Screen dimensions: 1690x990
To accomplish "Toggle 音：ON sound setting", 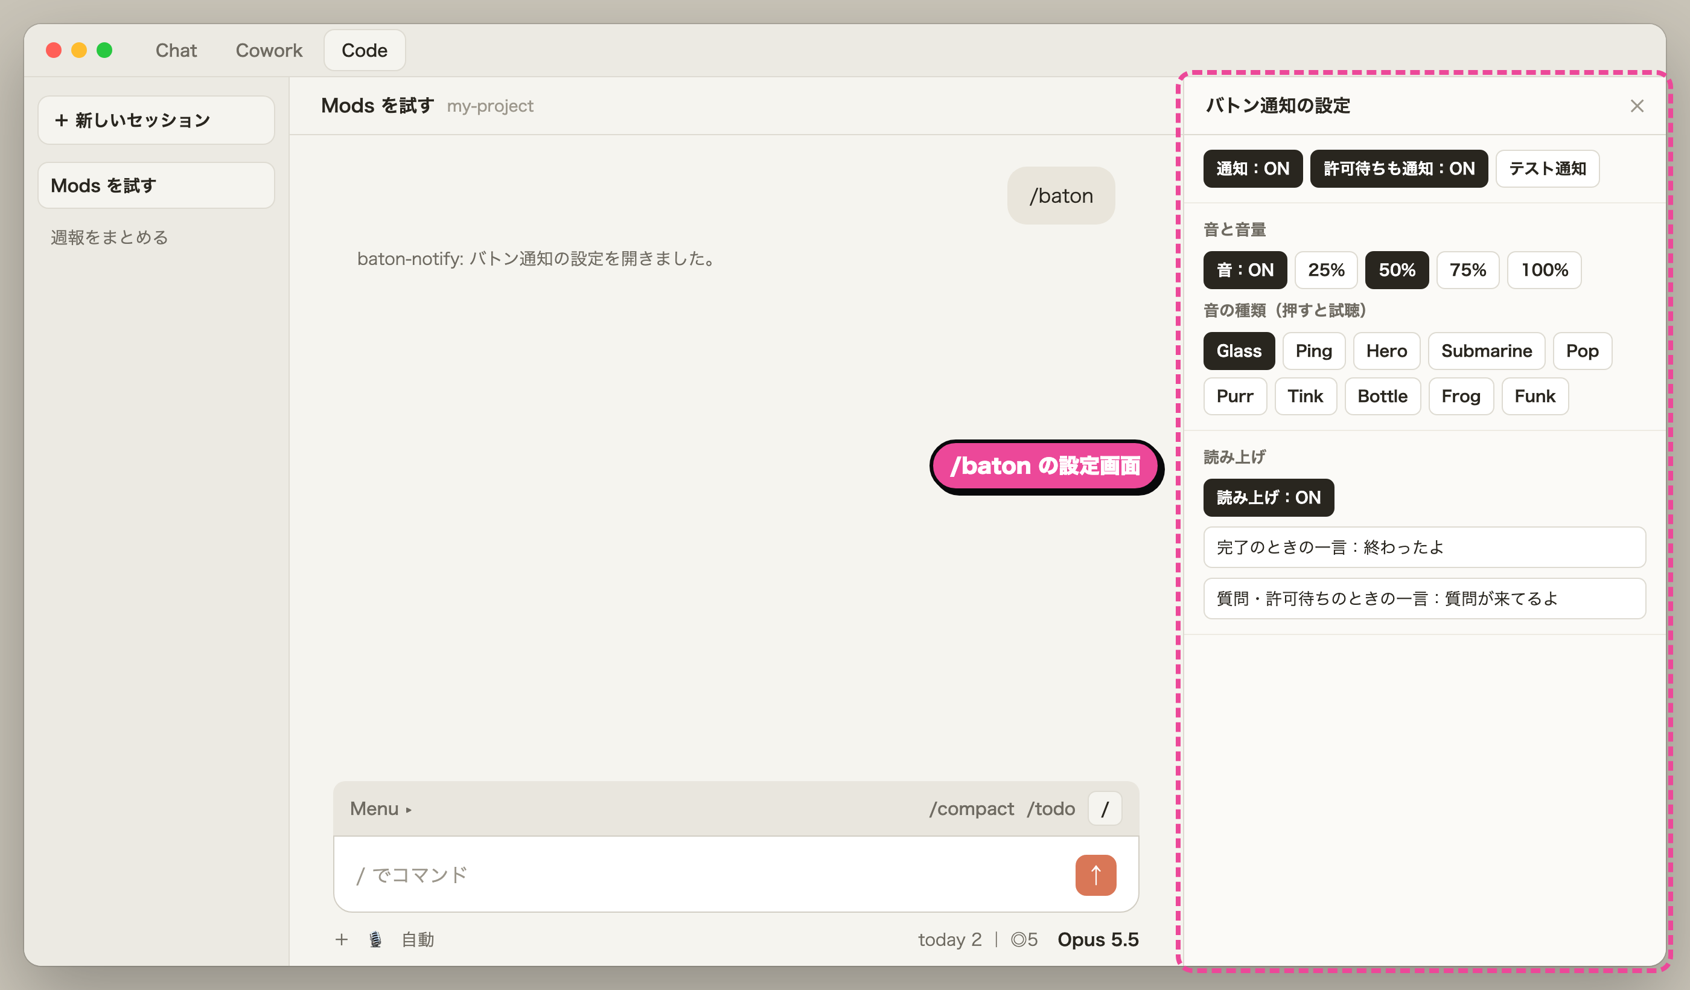I will [x=1245, y=270].
